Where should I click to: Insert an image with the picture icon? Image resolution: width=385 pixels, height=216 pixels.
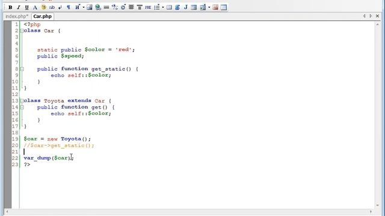coord(90,7)
